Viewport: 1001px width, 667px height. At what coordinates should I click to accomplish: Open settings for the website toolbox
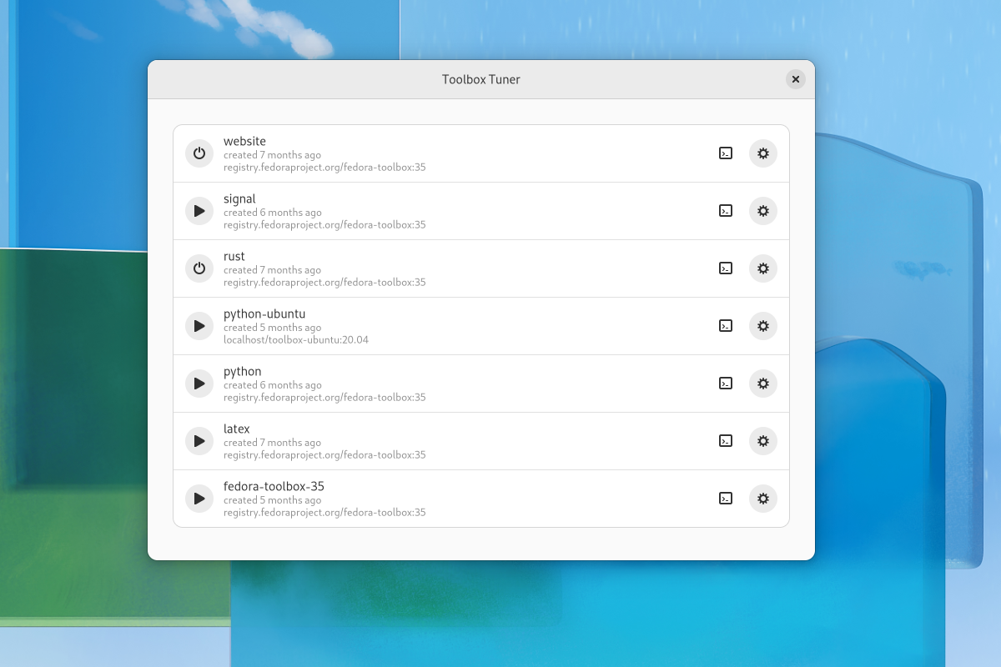[x=762, y=153]
